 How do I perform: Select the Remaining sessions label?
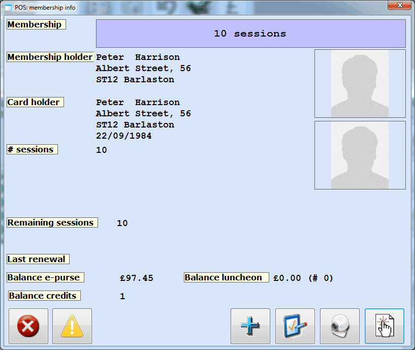52,222
